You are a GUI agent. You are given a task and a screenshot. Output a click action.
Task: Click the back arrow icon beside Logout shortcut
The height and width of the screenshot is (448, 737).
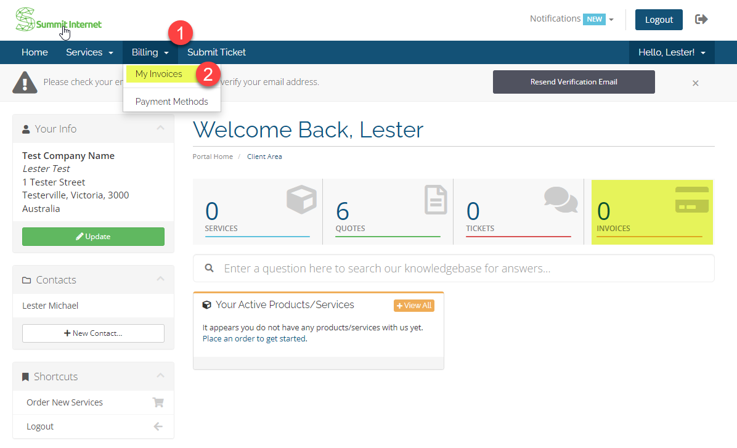(158, 426)
